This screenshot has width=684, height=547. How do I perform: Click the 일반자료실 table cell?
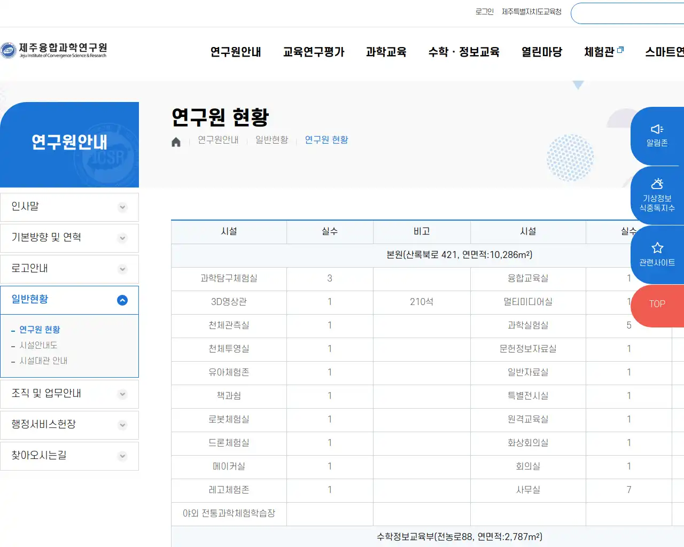pyautogui.click(x=528, y=372)
